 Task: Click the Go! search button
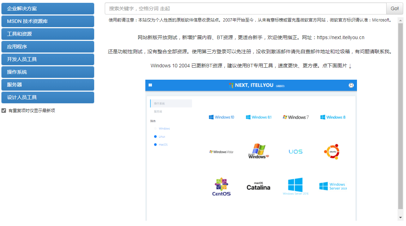(x=394, y=8)
